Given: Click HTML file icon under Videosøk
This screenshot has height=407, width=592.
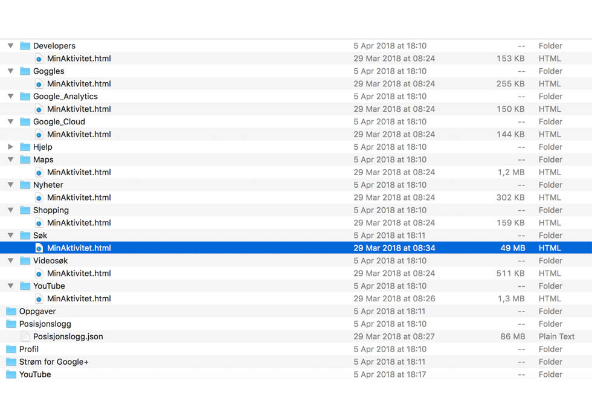Looking at the screenshot, I should point(39,274).
